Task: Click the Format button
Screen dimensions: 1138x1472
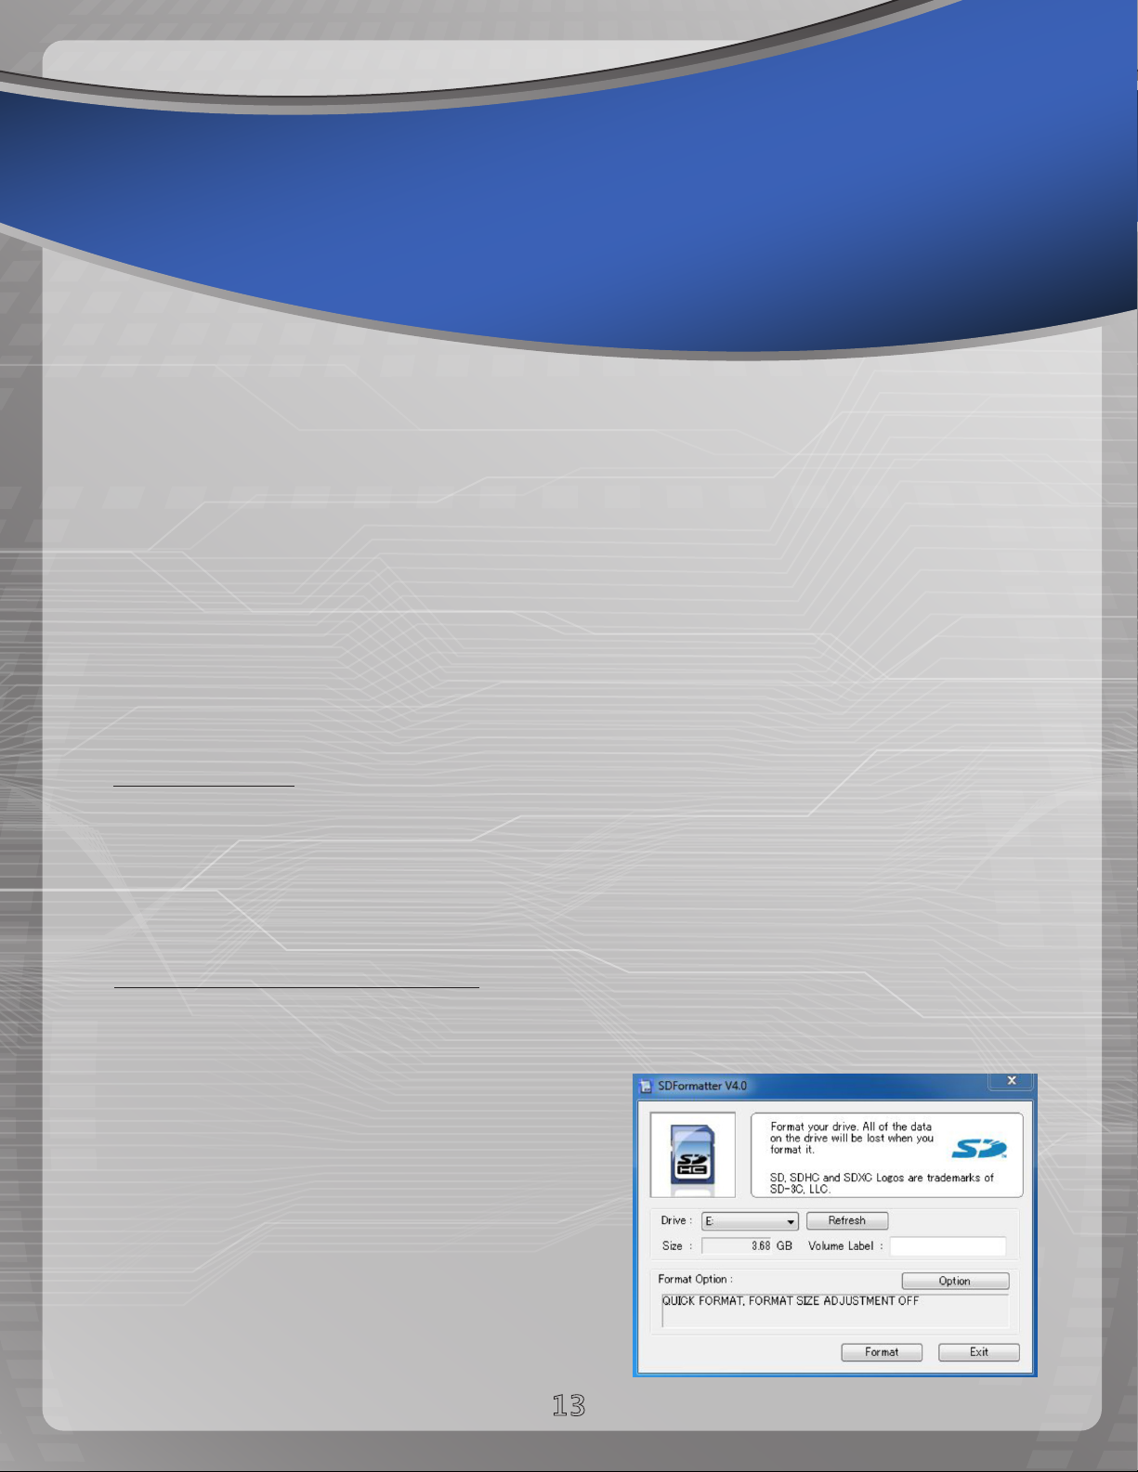Action: (x=882, y=1352)
